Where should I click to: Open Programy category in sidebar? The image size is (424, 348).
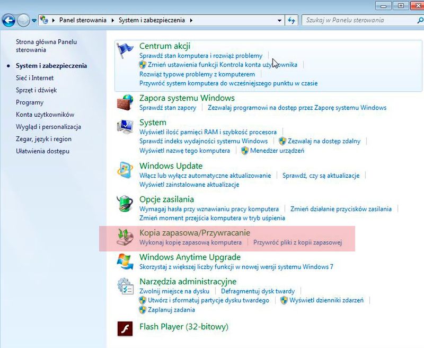[x=30, y=102]
